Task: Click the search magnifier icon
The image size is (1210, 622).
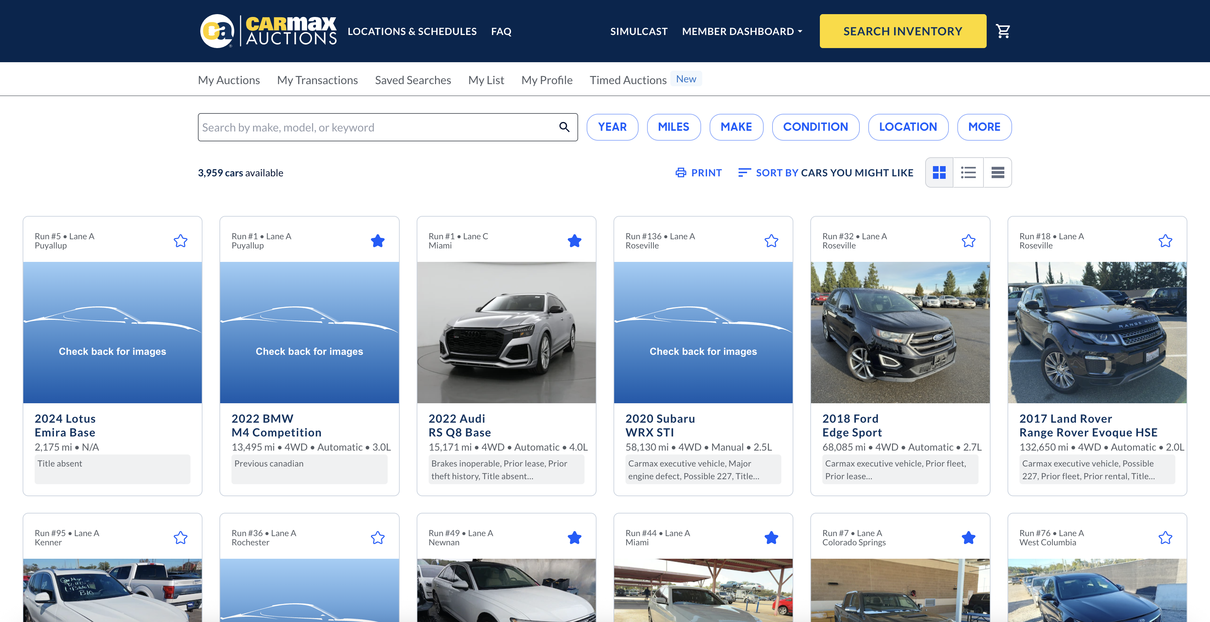Action: (564, 127)
